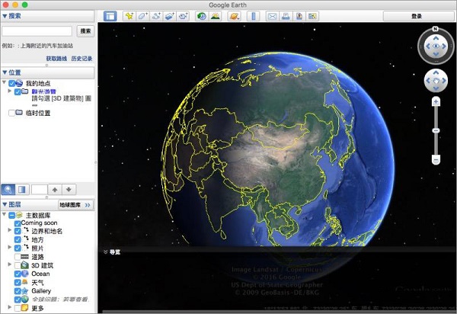Click the 搜索 search button
This screenshot has width=457, height=314.
(85, 31)
